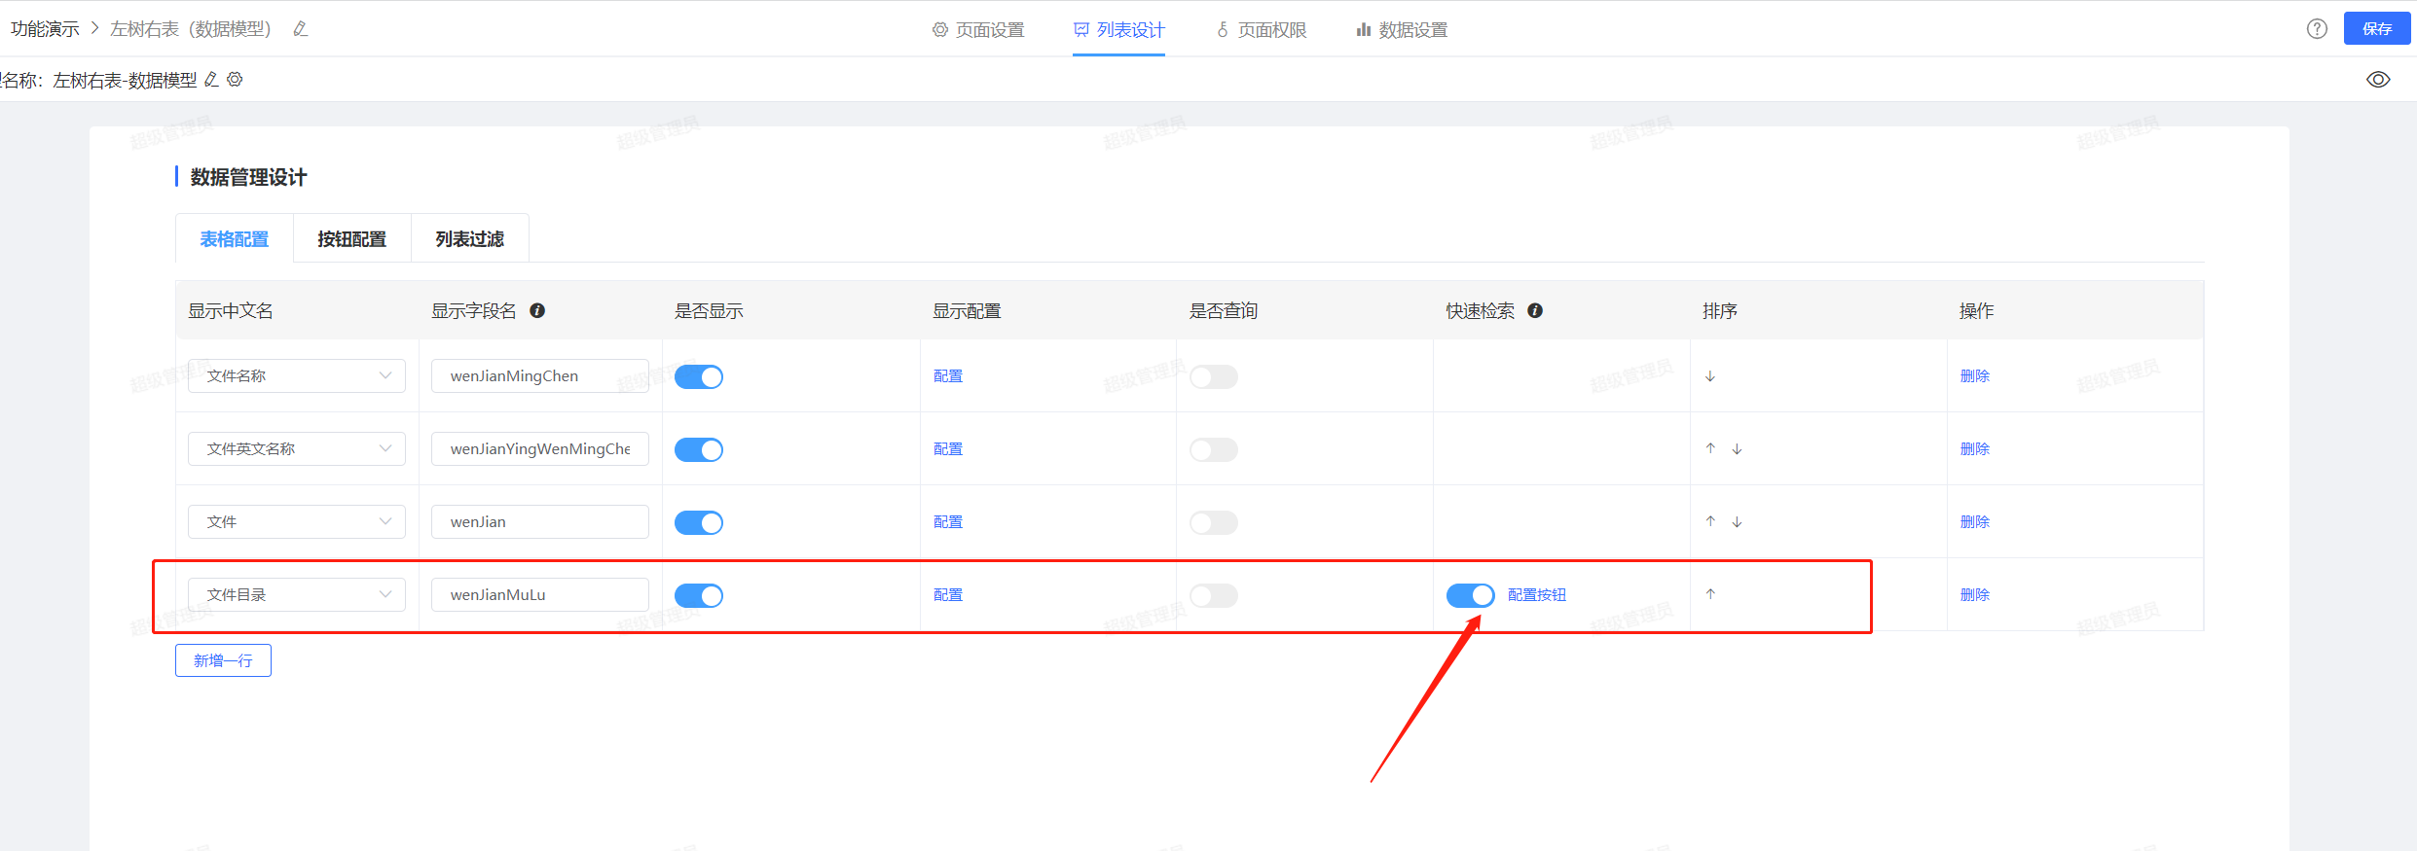Screen dimensions: 2417x851
Task: Click the wenJian field name input
Action: (540, 522)
